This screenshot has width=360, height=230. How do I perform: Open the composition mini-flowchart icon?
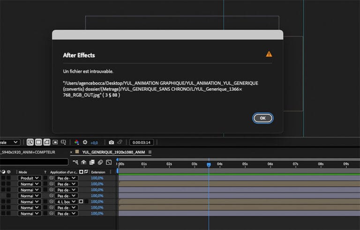(75, 162)
